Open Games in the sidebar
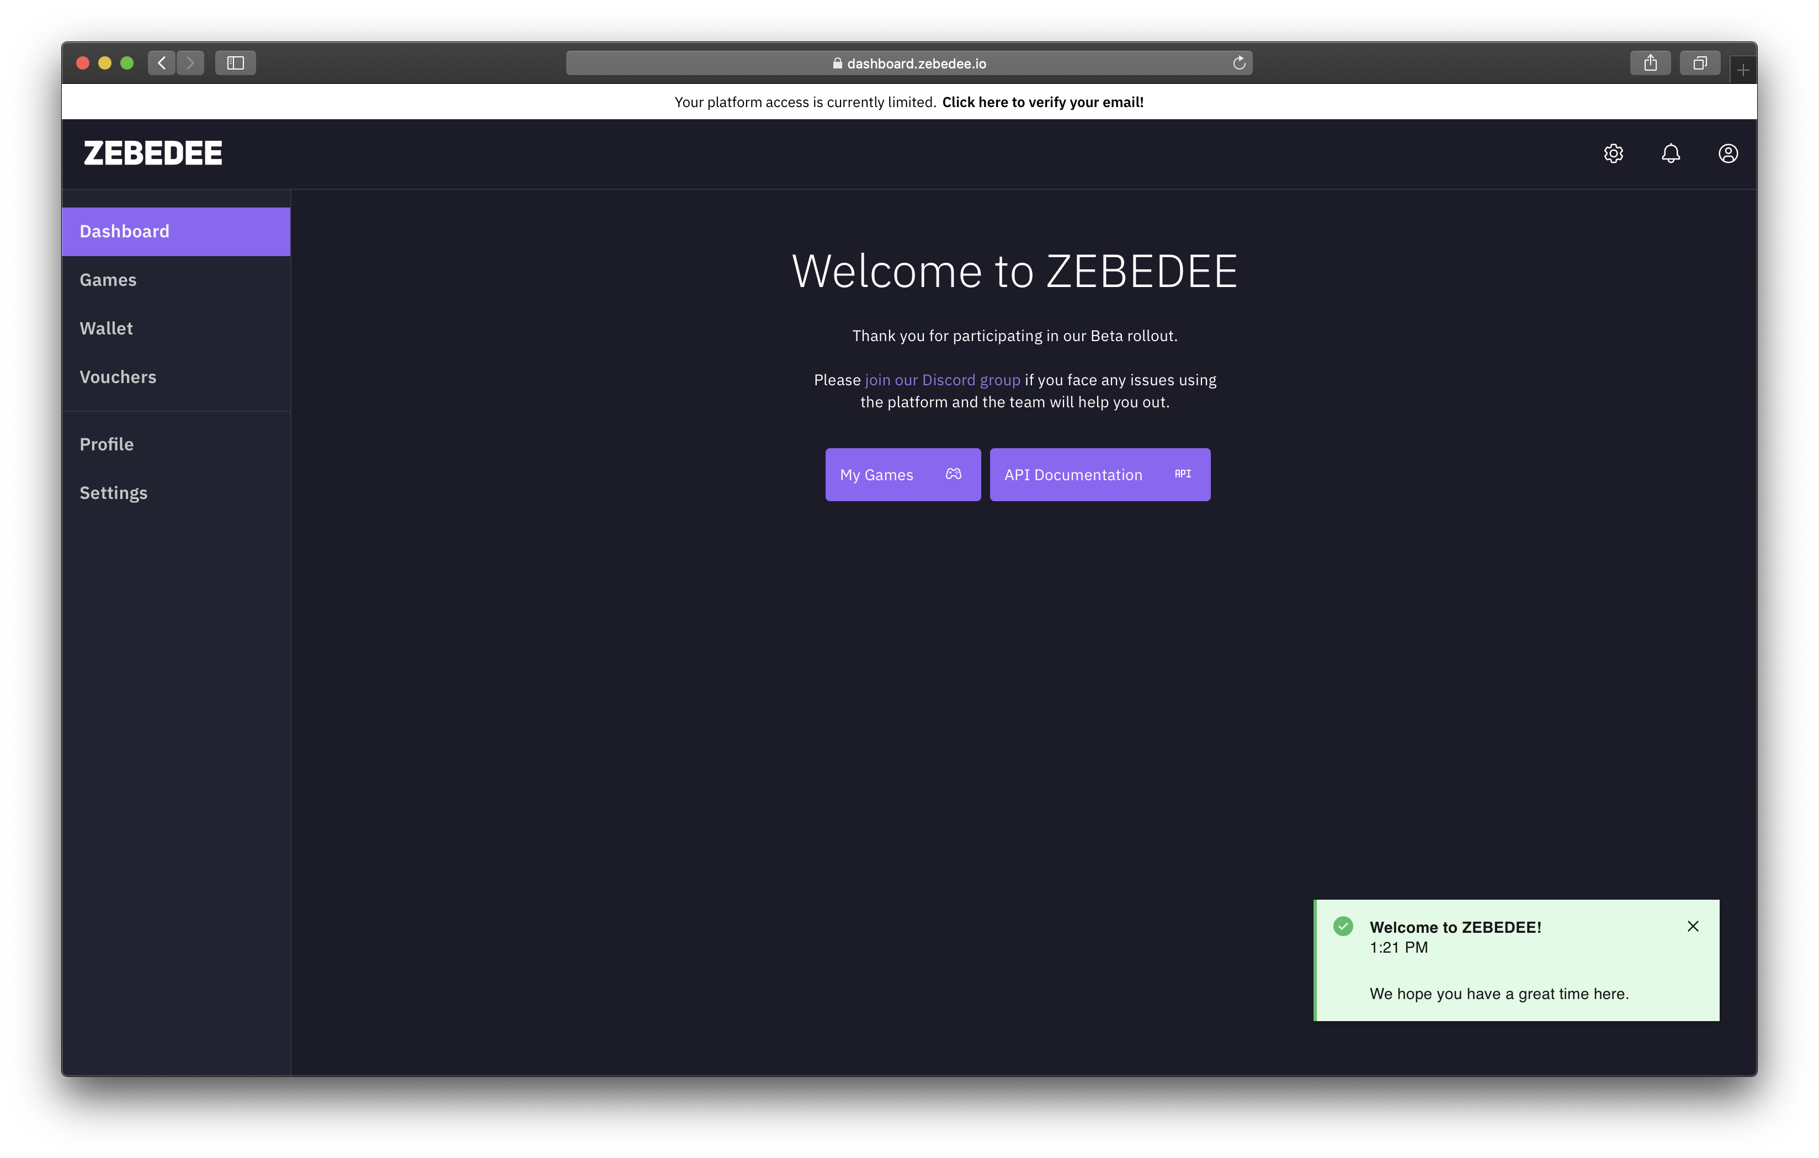This screenshot has width=1819, height=1158. 176,279
